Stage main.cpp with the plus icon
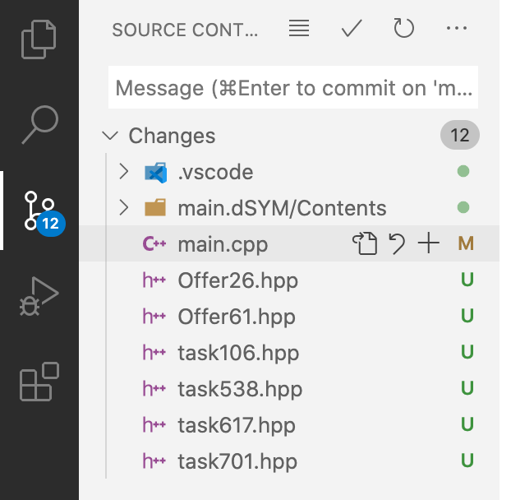The image size is (511, 500). coord(428,243)
